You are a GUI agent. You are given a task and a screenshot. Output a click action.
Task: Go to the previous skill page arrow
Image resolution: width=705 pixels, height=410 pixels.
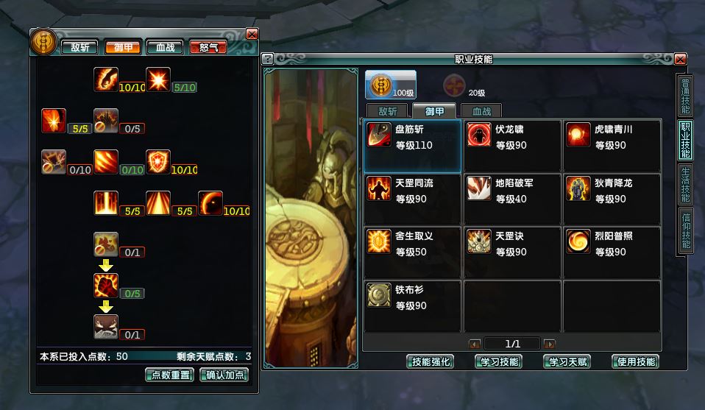pyautogui.click(x=475, y=344)
